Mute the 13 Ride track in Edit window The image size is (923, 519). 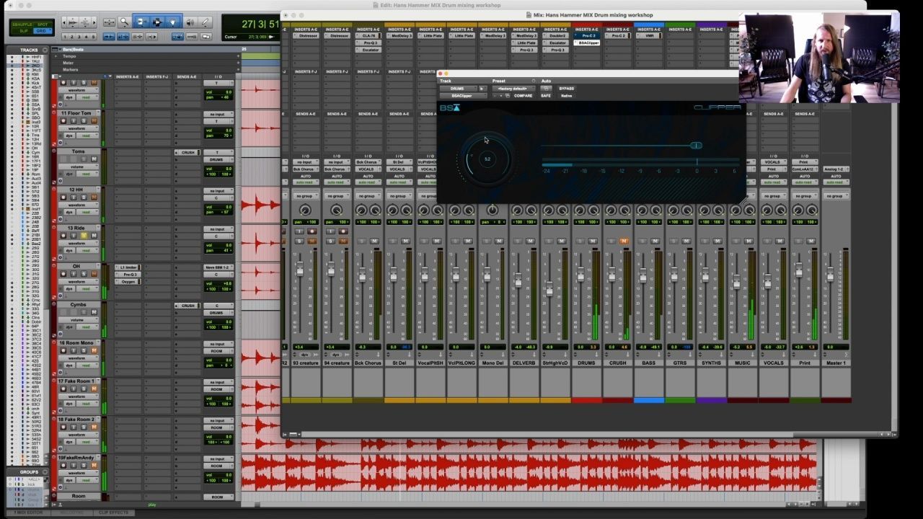click(94, 236)
